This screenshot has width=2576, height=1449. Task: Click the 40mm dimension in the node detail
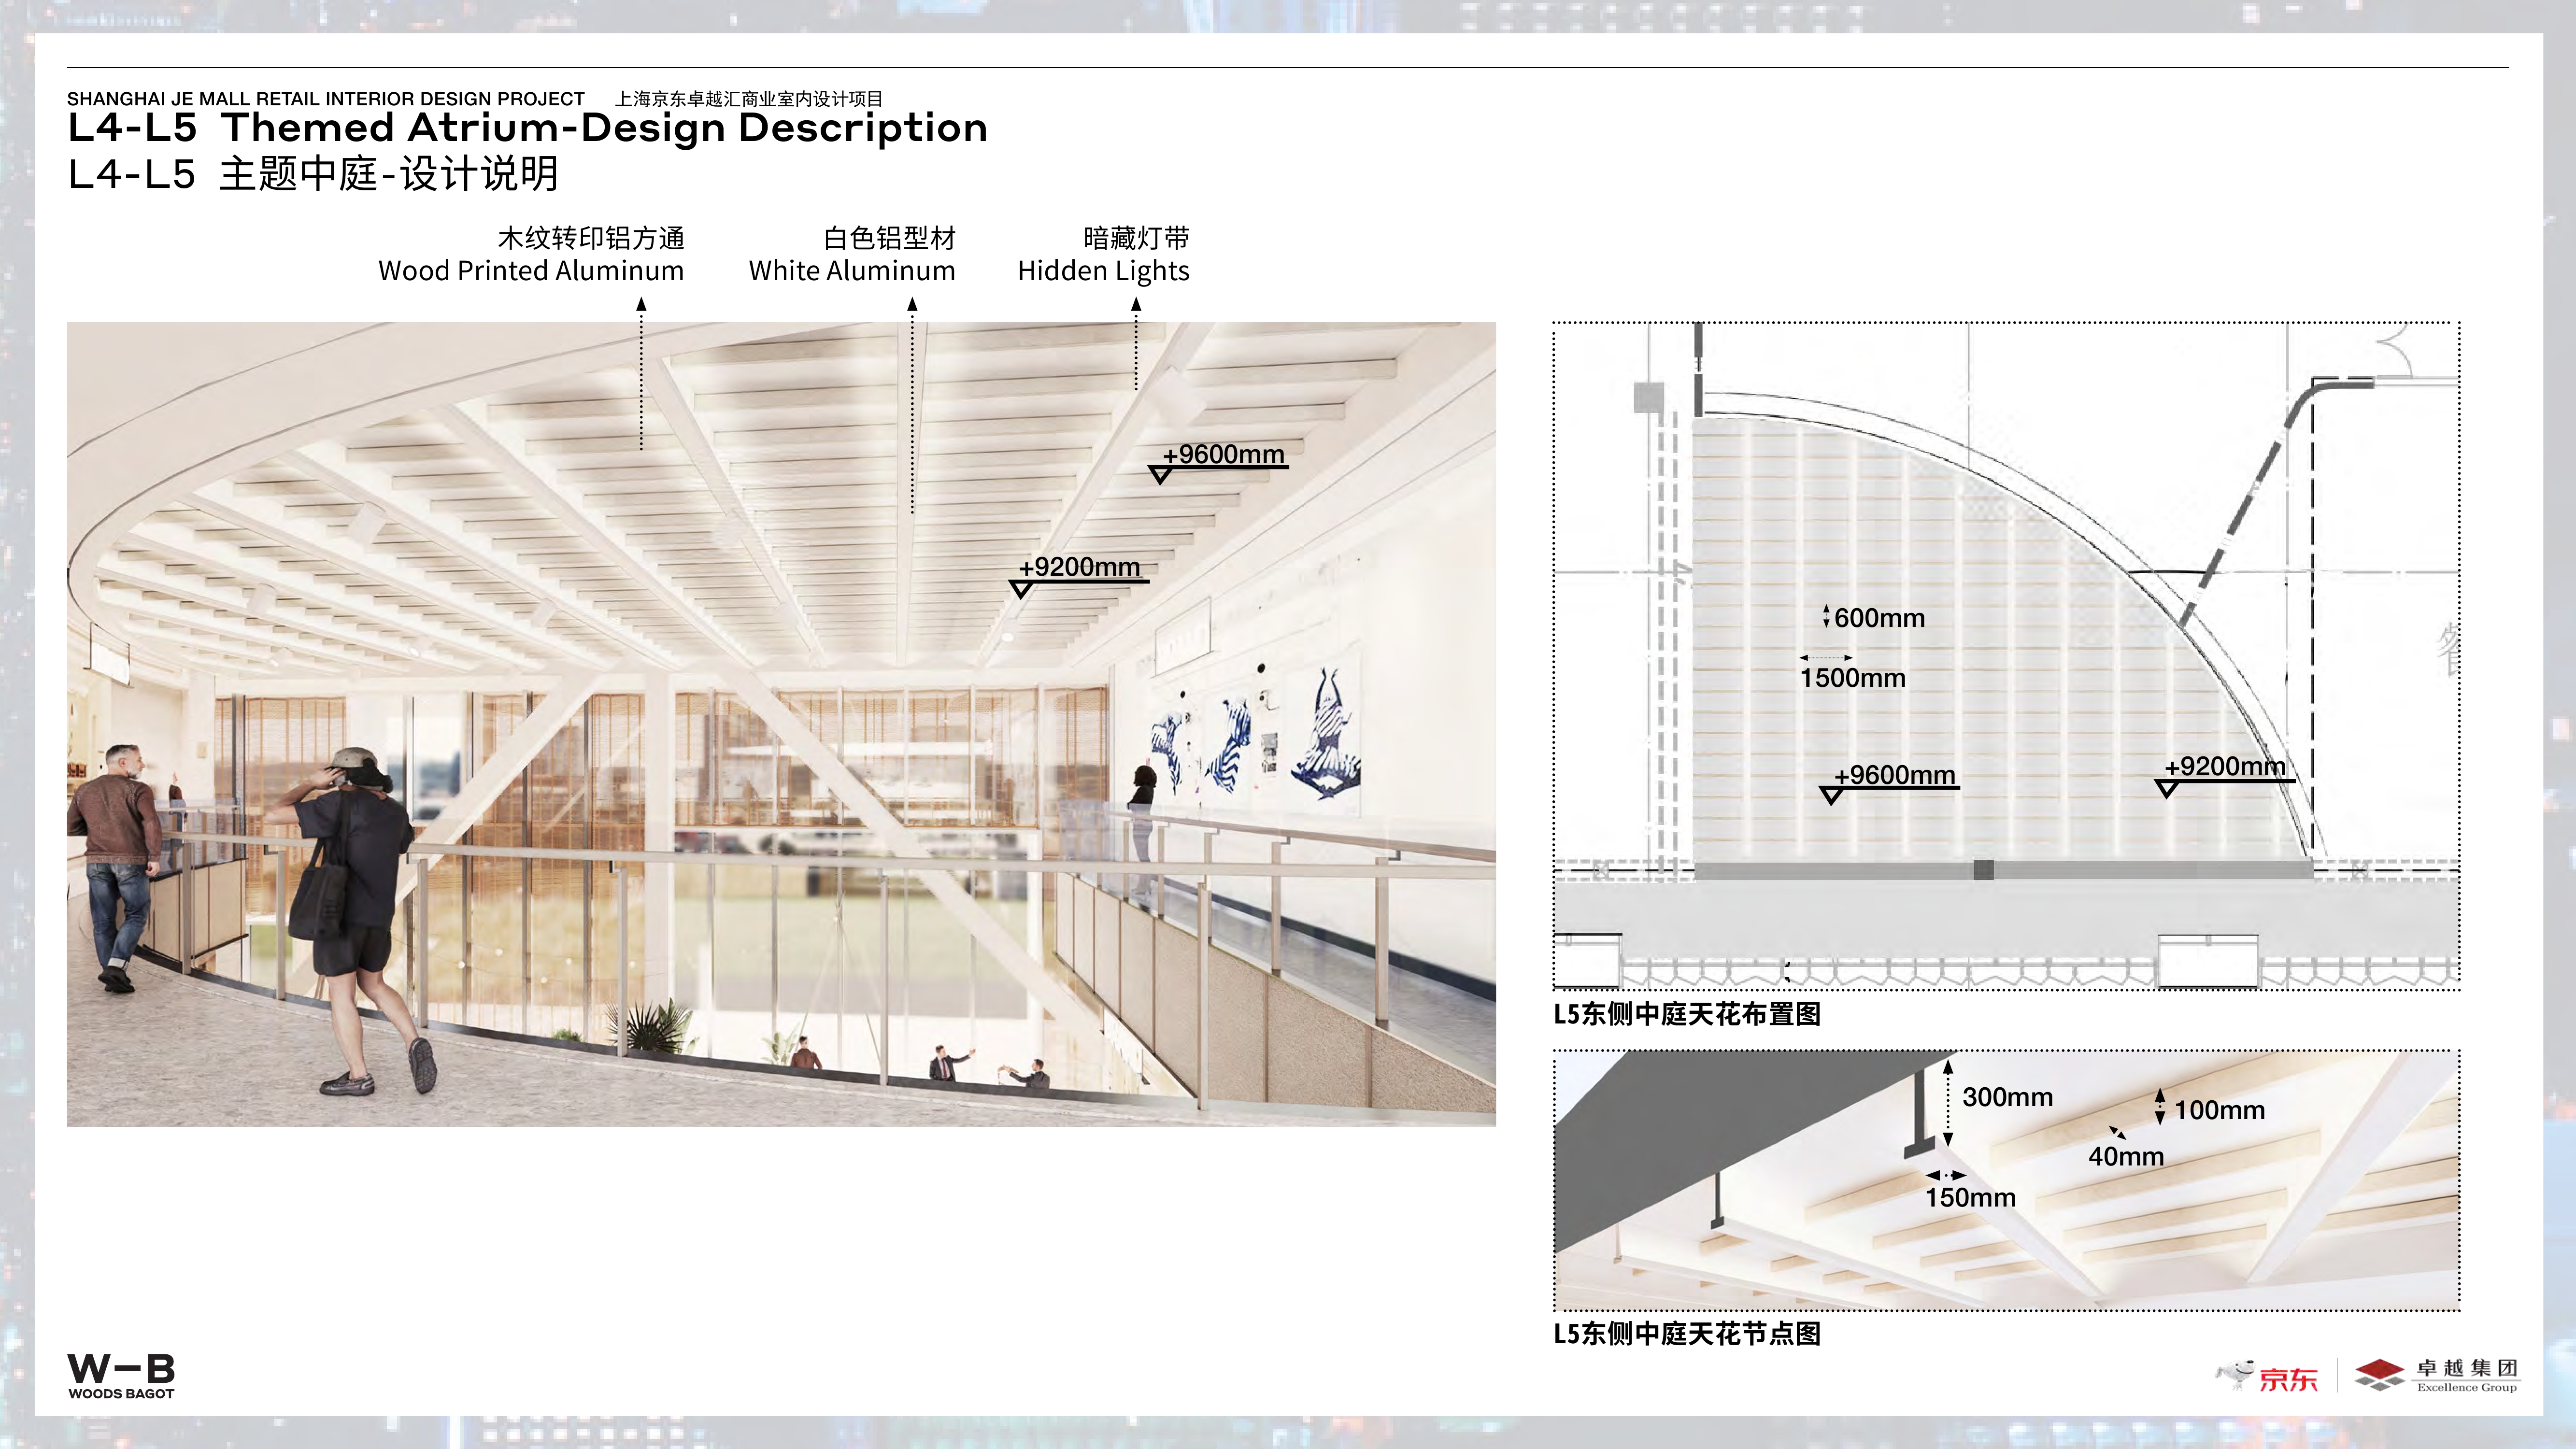tap(2126, 1156)
